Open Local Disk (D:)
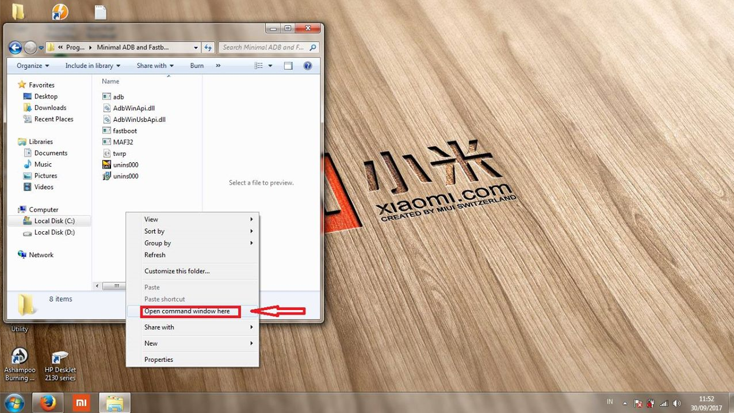This screenshot has width=734, height=413. coord(49,232)
